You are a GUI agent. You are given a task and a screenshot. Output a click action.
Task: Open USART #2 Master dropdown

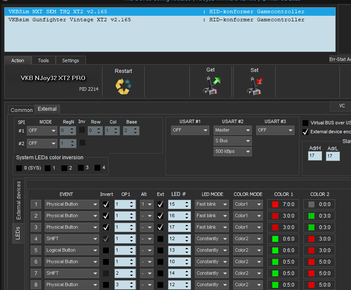tap(233, 130)
